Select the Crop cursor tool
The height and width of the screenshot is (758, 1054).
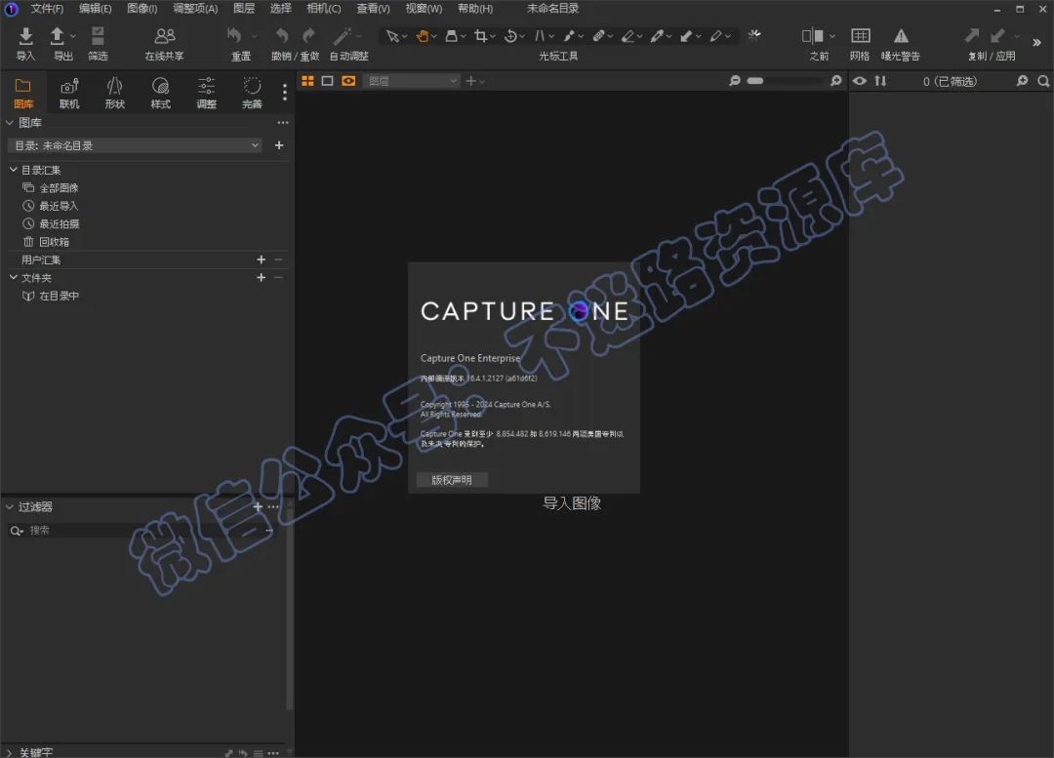pyautogui.click(x=480, y=36)
